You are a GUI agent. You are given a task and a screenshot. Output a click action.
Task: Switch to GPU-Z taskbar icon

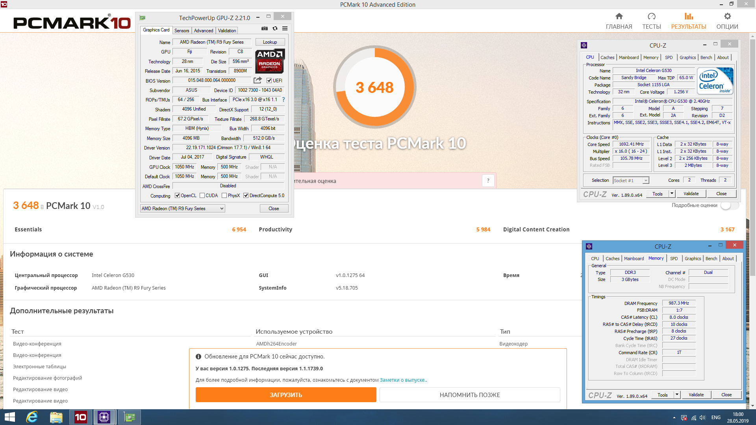click(129, 417)
